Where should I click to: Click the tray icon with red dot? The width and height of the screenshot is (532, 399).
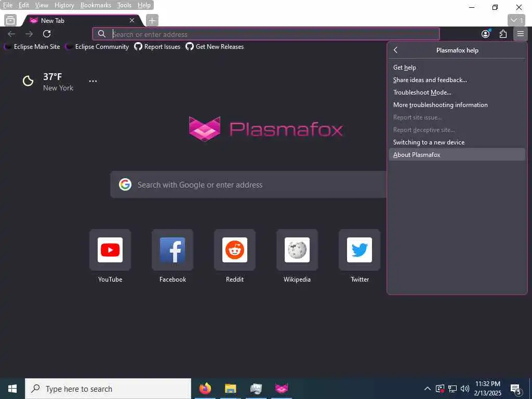coord(440,389)
